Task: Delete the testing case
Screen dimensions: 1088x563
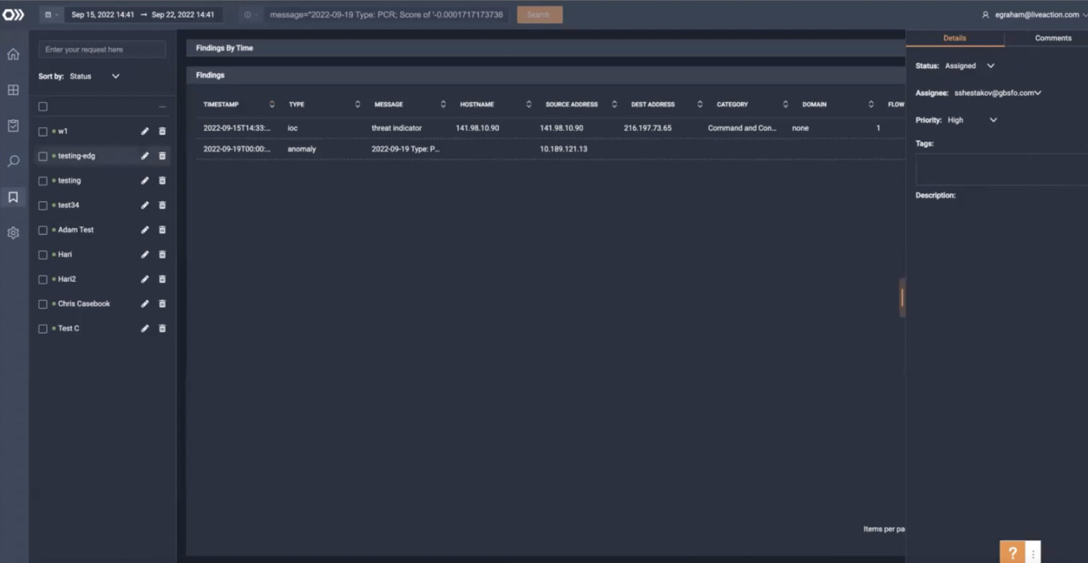Action: pyautogui.click(x=163, y=181)
